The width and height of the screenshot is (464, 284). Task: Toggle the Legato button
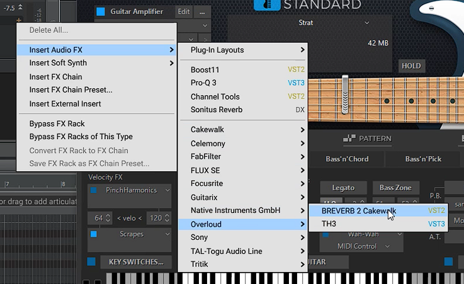coord(343,188)
